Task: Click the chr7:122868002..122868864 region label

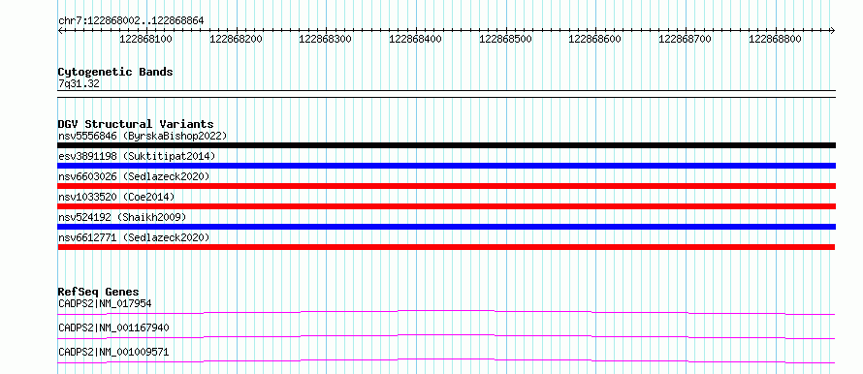Action: 131,20
